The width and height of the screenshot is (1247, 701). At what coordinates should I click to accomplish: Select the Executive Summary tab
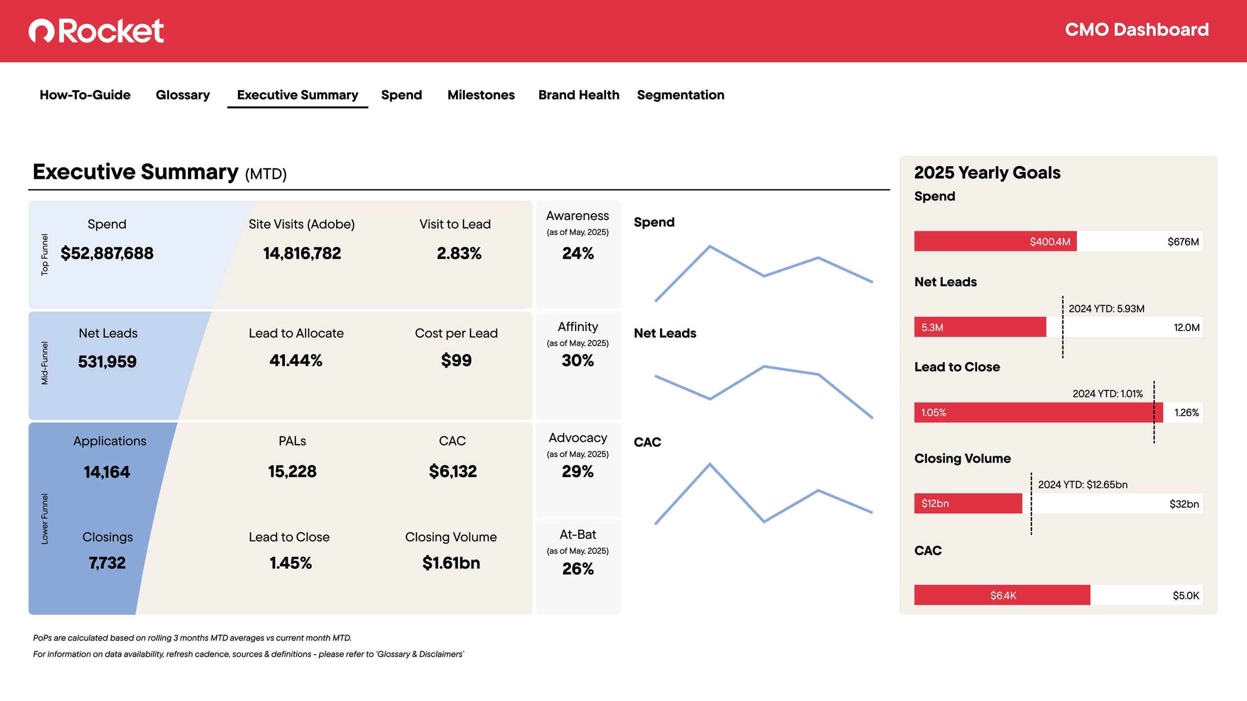coord(297,95)
